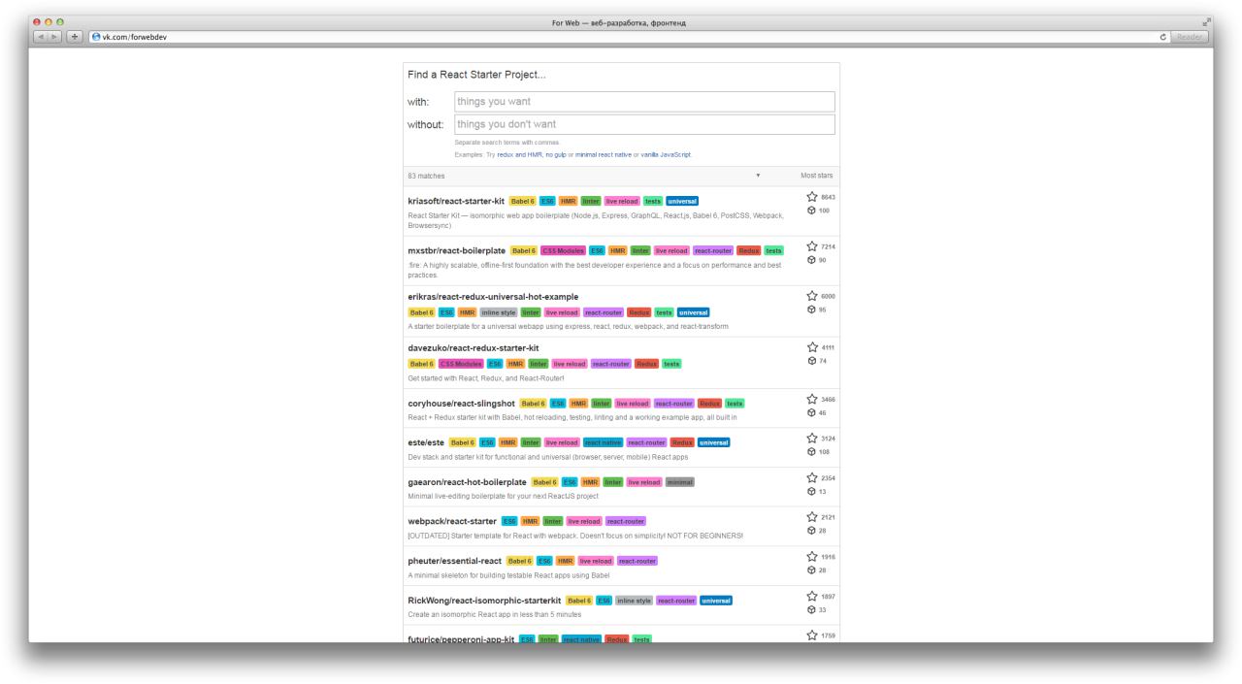Image resolution: width=1242 pixels, height=684 pixels.
Task: Open the coryhouse/react-slingshot project link
Action: tap(461, 403)
